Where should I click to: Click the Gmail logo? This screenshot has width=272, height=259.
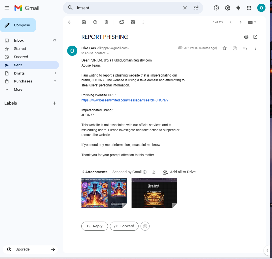coord(27,8)
